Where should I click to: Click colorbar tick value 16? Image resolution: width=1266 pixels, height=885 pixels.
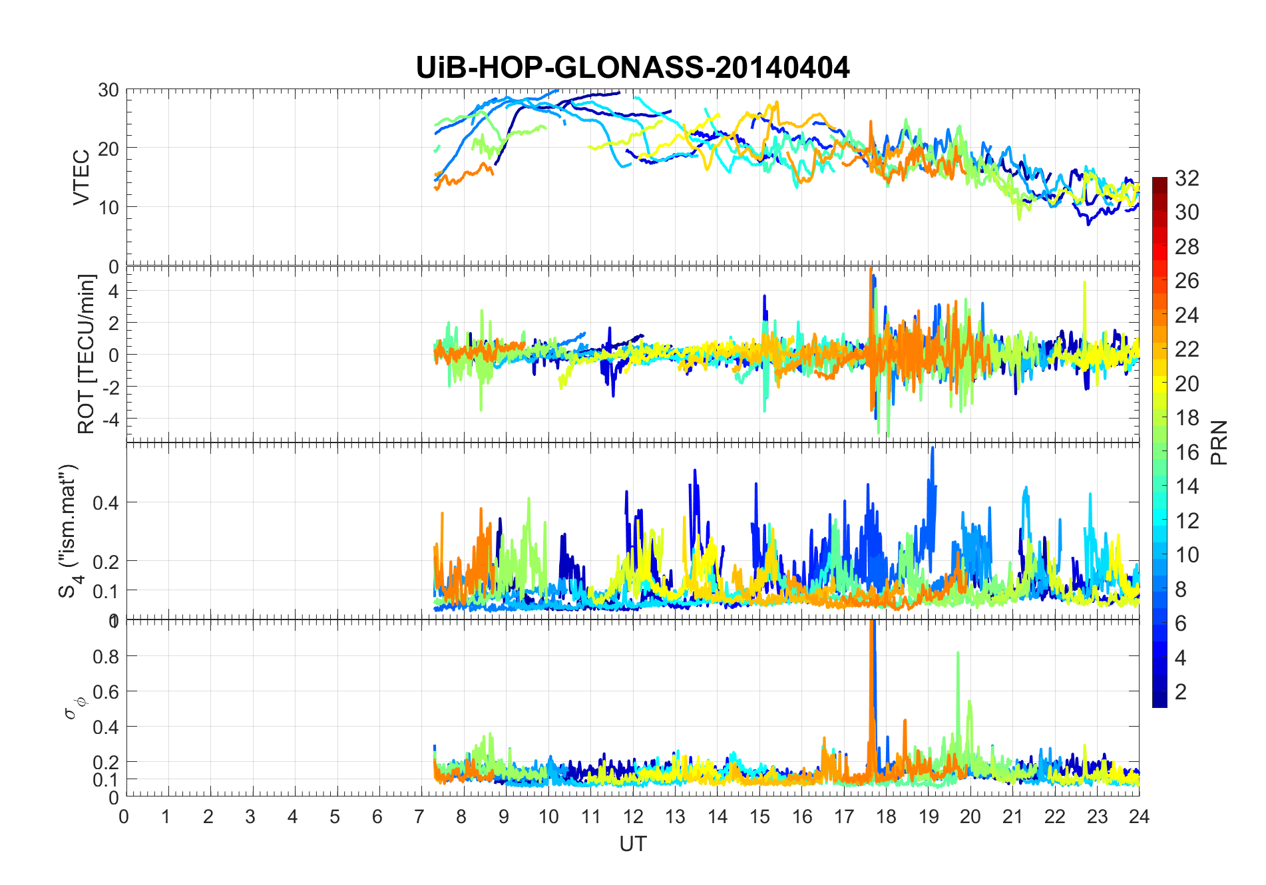[1187, 452]
